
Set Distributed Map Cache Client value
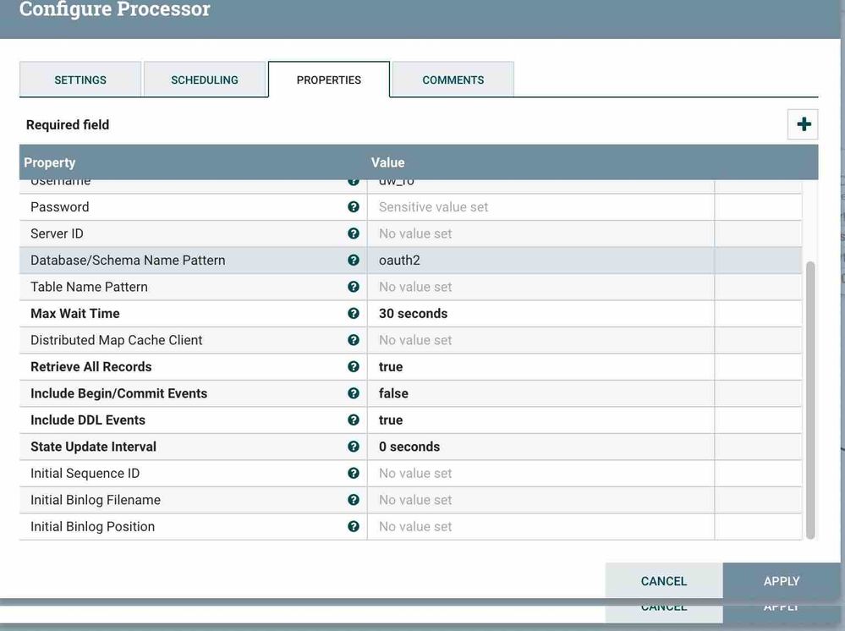pyautogui.click(x=541, y=340)
